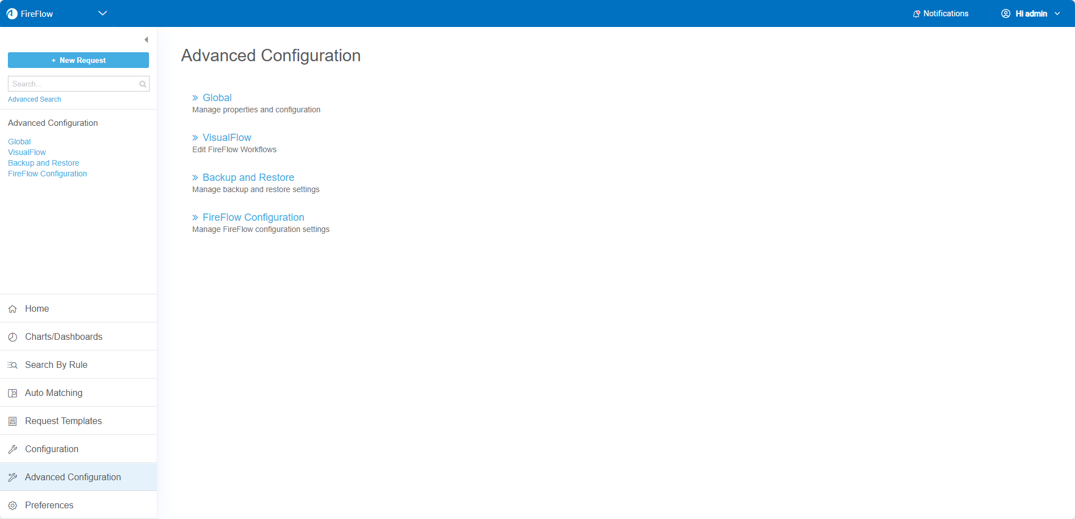Viewport: 1075px width, 519px height.
Task: Focus the Search text field
Action: point(73,84)
